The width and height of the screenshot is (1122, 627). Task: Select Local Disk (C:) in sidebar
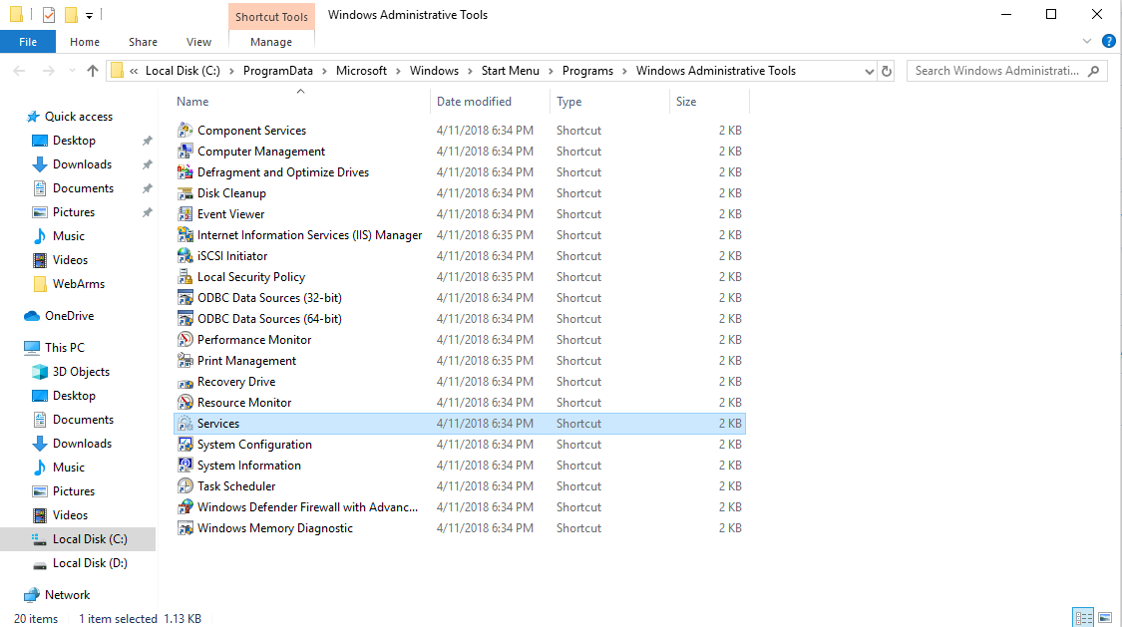[90, 539]
